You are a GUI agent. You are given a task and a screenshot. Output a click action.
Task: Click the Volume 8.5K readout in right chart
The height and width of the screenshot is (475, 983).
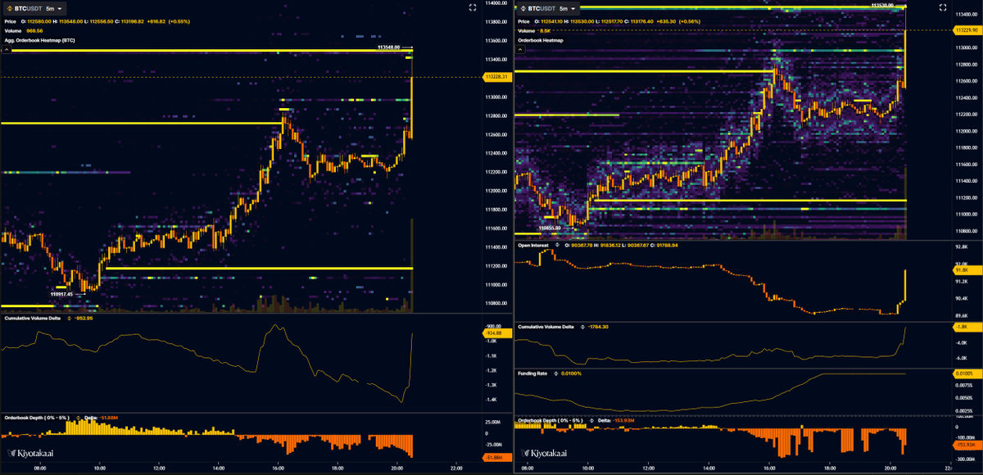[535, 30]
